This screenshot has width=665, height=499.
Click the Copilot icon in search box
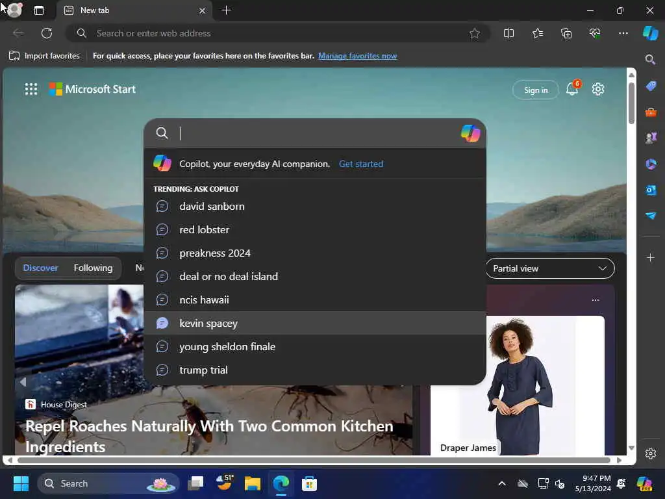tap(470, 133)
